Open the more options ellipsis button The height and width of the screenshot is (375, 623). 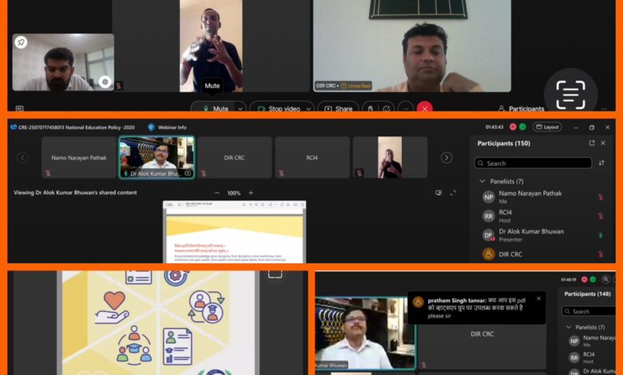pyautogui.click(x=405, y=109)
